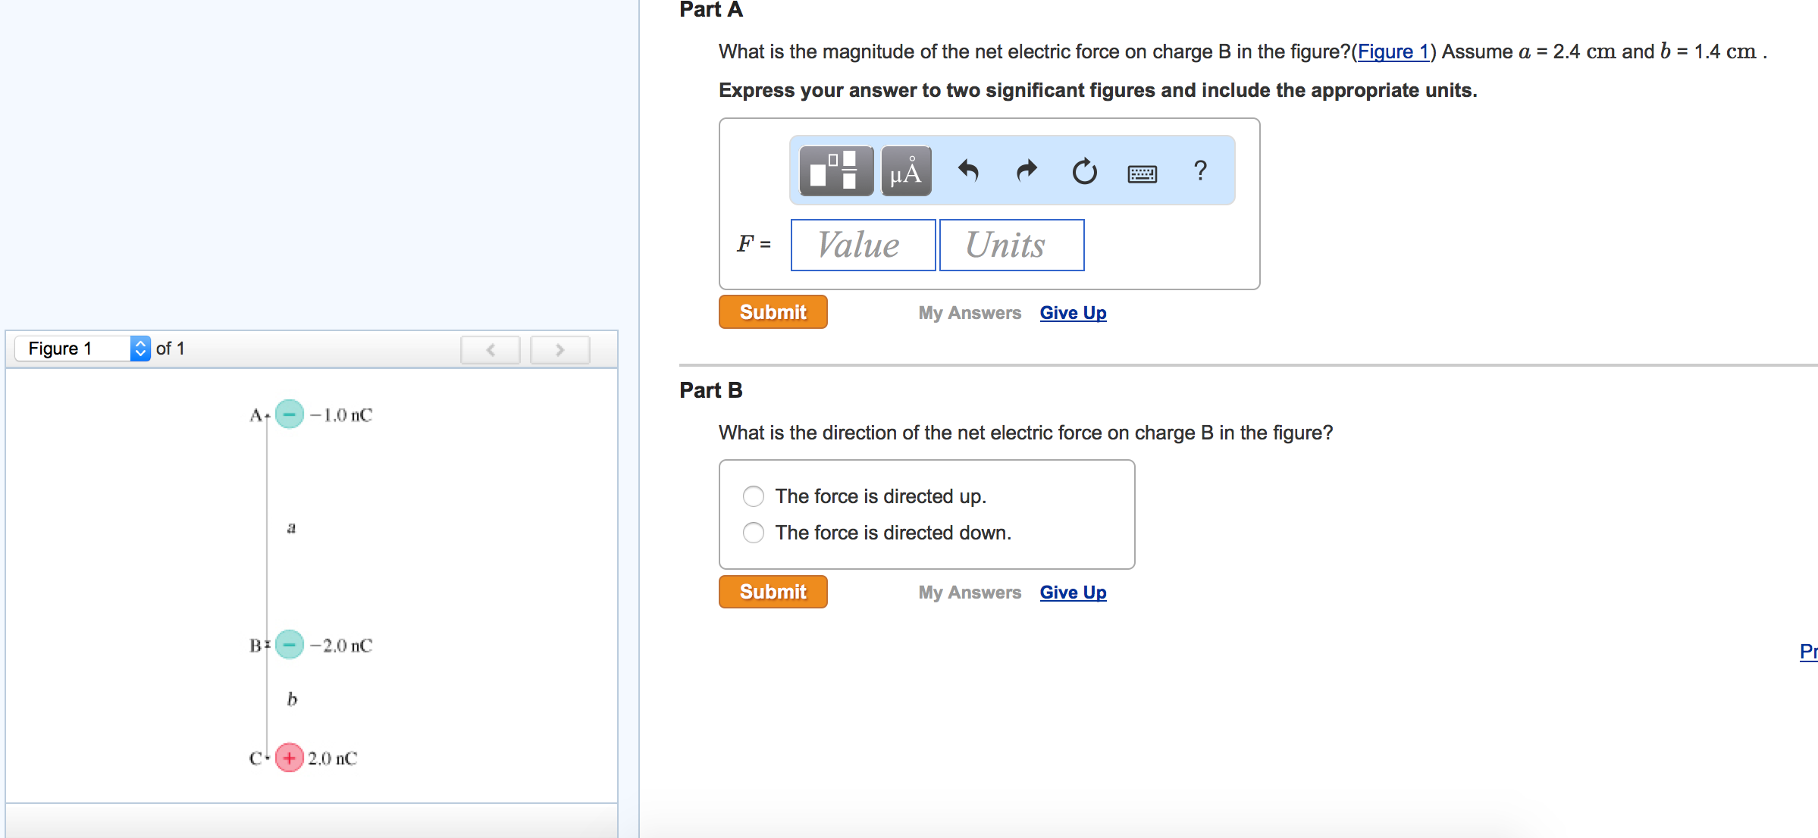The height and width of the screenshot is (838, 1818).
Task: Click the undo arrow icon
Action: [x=968, y=171]
